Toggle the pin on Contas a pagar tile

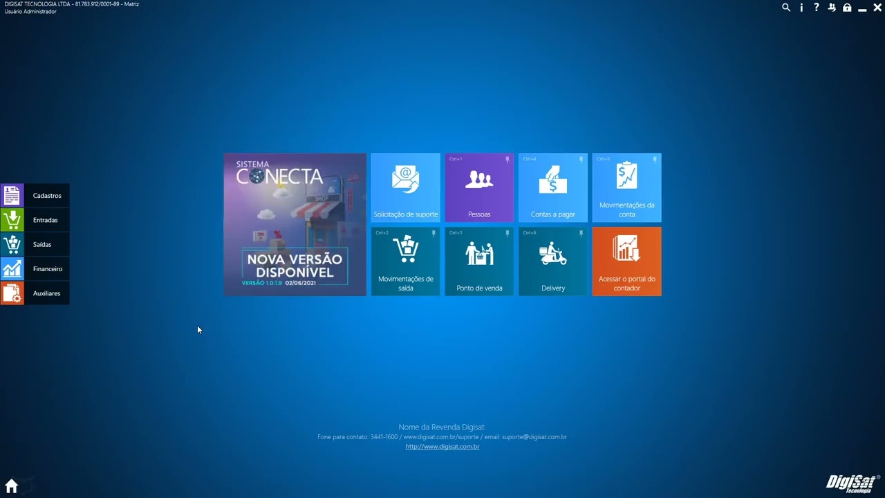(x=581, y=160)
